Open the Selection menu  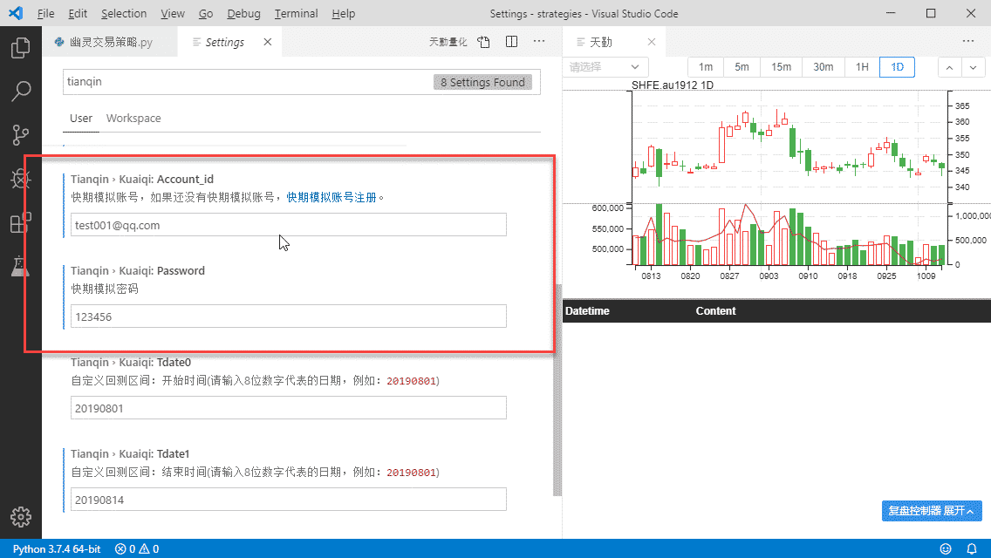(x=124, y=13)
